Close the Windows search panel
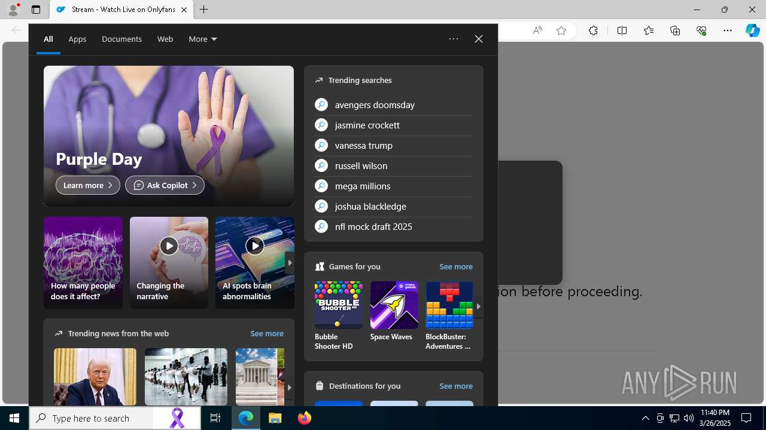Viewport: 766px width, 430px height. [x=478, y=39]
